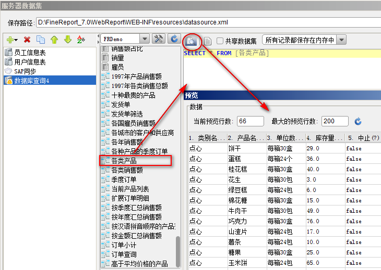This screenshot has width=381, height=270.
Task: Select view 当前产品列表
Action: pos(138,189)
